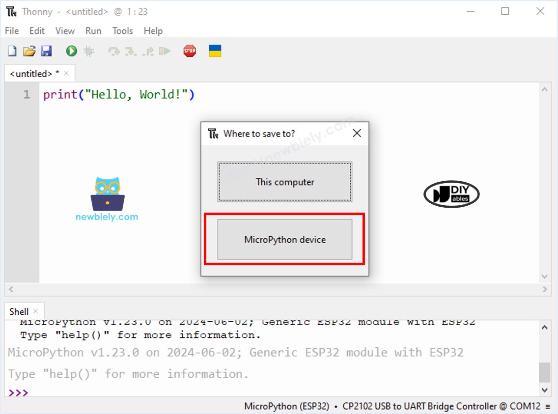Select MicroPython device as save destination
Image resolution: width=558 pixels, height=414 pixels.
[x=284, y=240]
